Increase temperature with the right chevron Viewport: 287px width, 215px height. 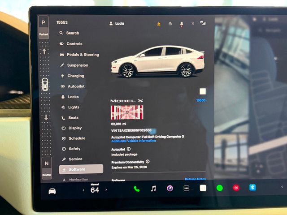pyautogui.click(x=106, y=189)
